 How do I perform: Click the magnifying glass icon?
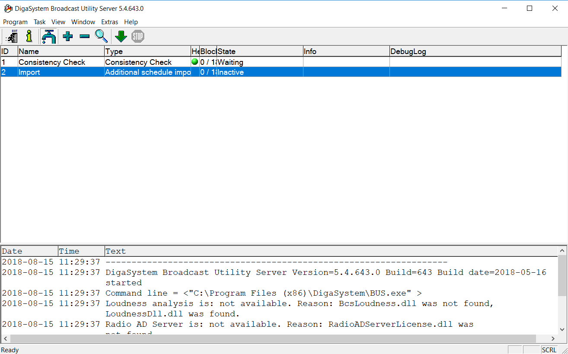tap(102, 36)
